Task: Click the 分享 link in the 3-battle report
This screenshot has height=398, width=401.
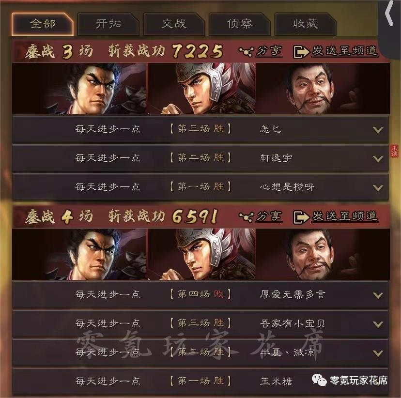Action: tap(269, 51)
